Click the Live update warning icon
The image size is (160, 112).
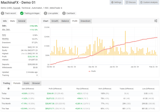tap(45, 13)
